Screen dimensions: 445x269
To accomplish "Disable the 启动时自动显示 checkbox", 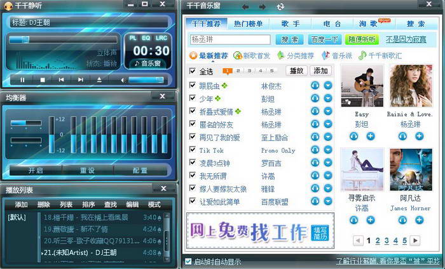I will point(188,261).
